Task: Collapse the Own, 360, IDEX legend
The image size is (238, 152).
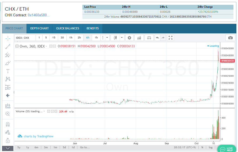Action: point(17,46)
